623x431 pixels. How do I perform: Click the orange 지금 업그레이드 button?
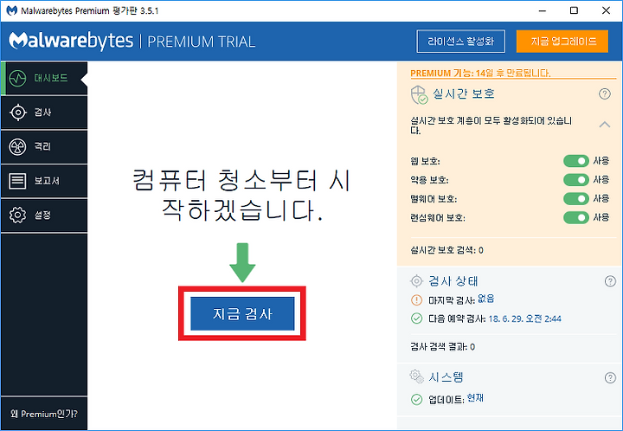pyautogui.click(x=562, y=42)
